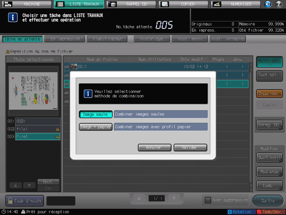Click Prêt pour réception printer icon
This screenshot has height=215, width=286.
click(23, 212)
